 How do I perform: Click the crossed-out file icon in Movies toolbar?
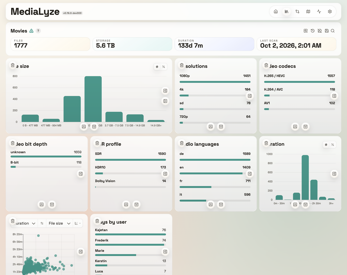point(320,31)
